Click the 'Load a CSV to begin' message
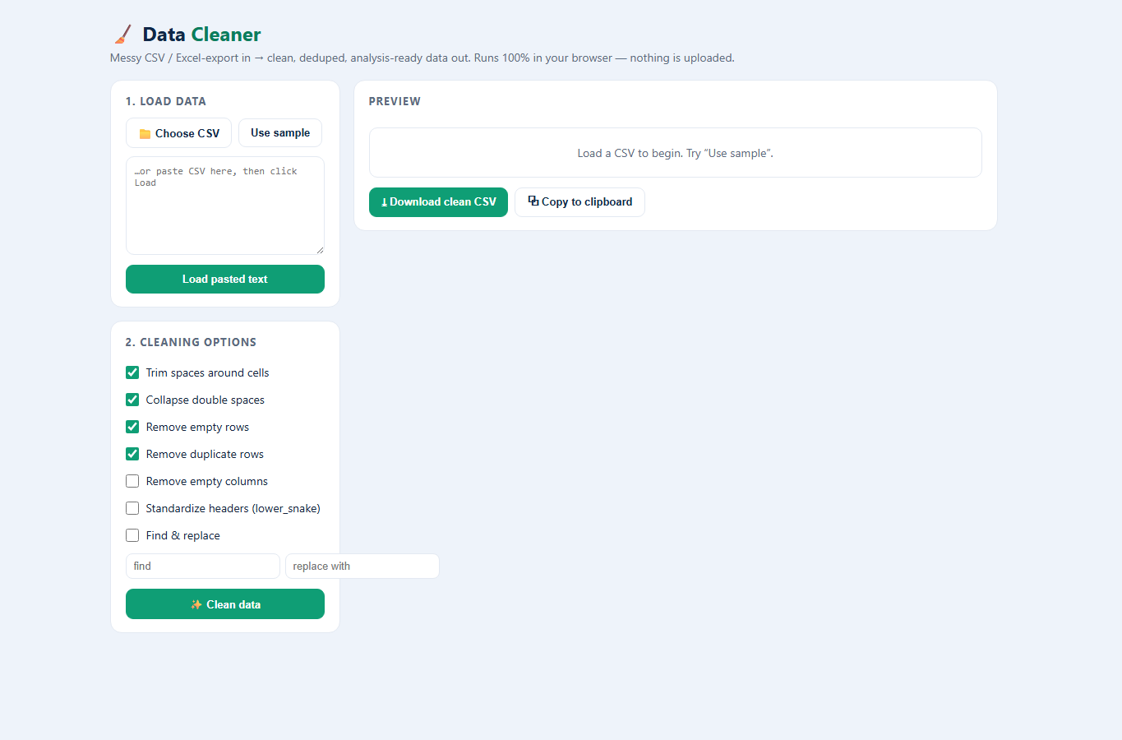Image resolution: width=1122 pixels, height=740 pixels. [676, 153]
